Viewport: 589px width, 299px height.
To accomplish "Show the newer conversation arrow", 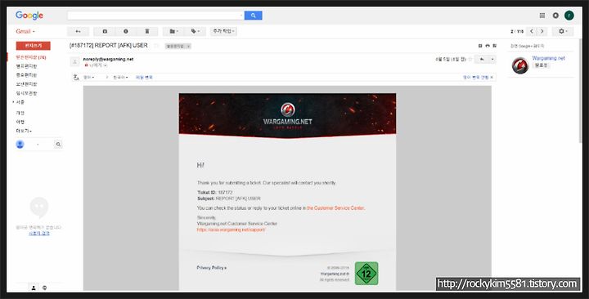I will [532, 32].
